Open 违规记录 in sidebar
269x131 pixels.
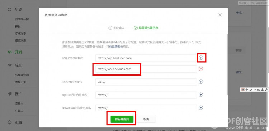point(20,82)
